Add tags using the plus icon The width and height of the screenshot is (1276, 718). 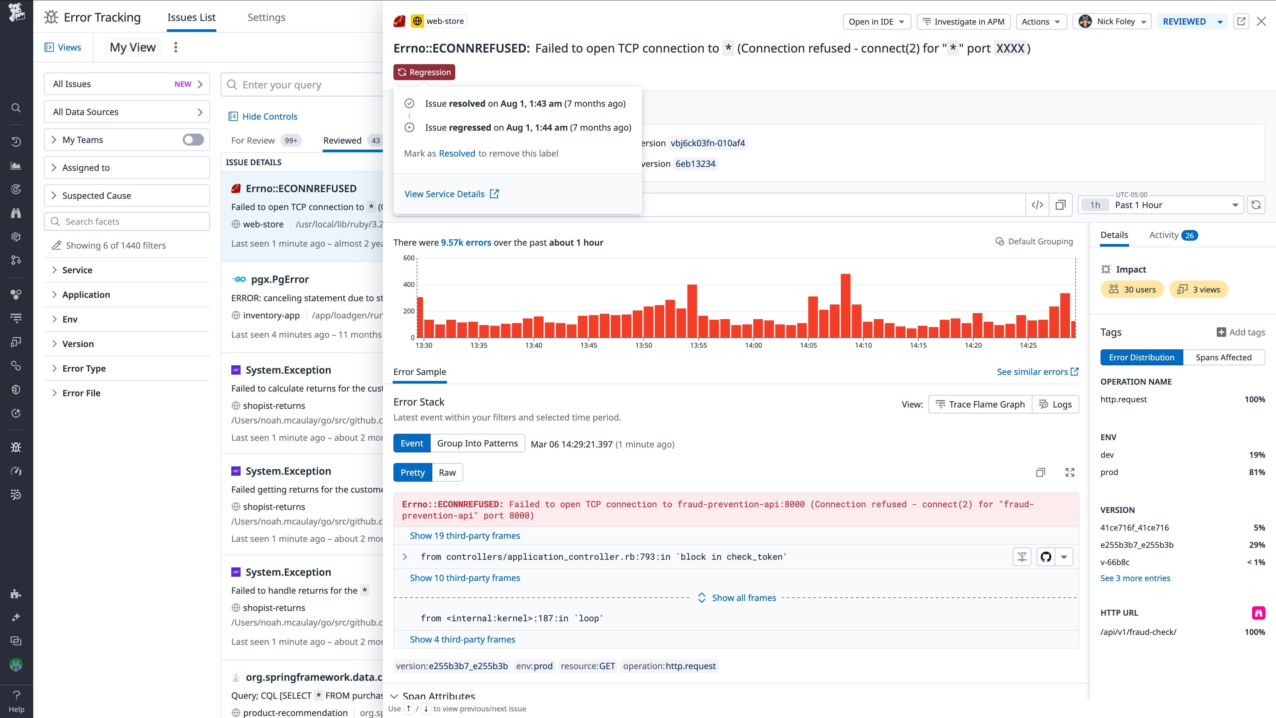[x=1222, y=332]
